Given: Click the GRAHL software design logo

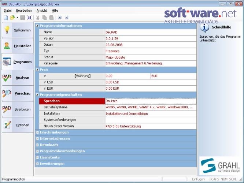Looking at the screenshot, I should click(x=221, y=166).
